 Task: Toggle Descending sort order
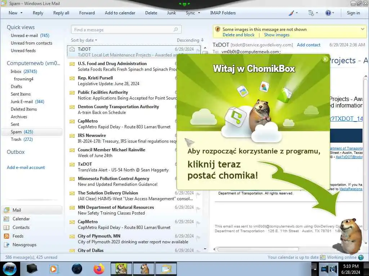pyautogui.click(x=190, y=40)
